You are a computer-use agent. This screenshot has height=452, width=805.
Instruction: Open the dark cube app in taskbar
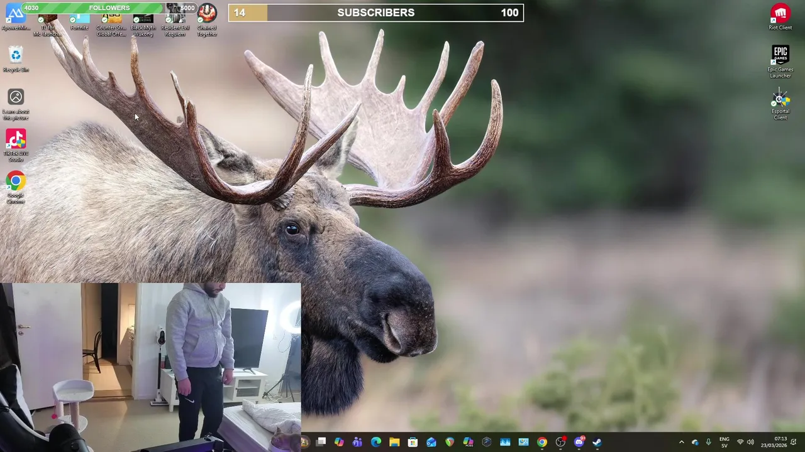coord(487,443)
